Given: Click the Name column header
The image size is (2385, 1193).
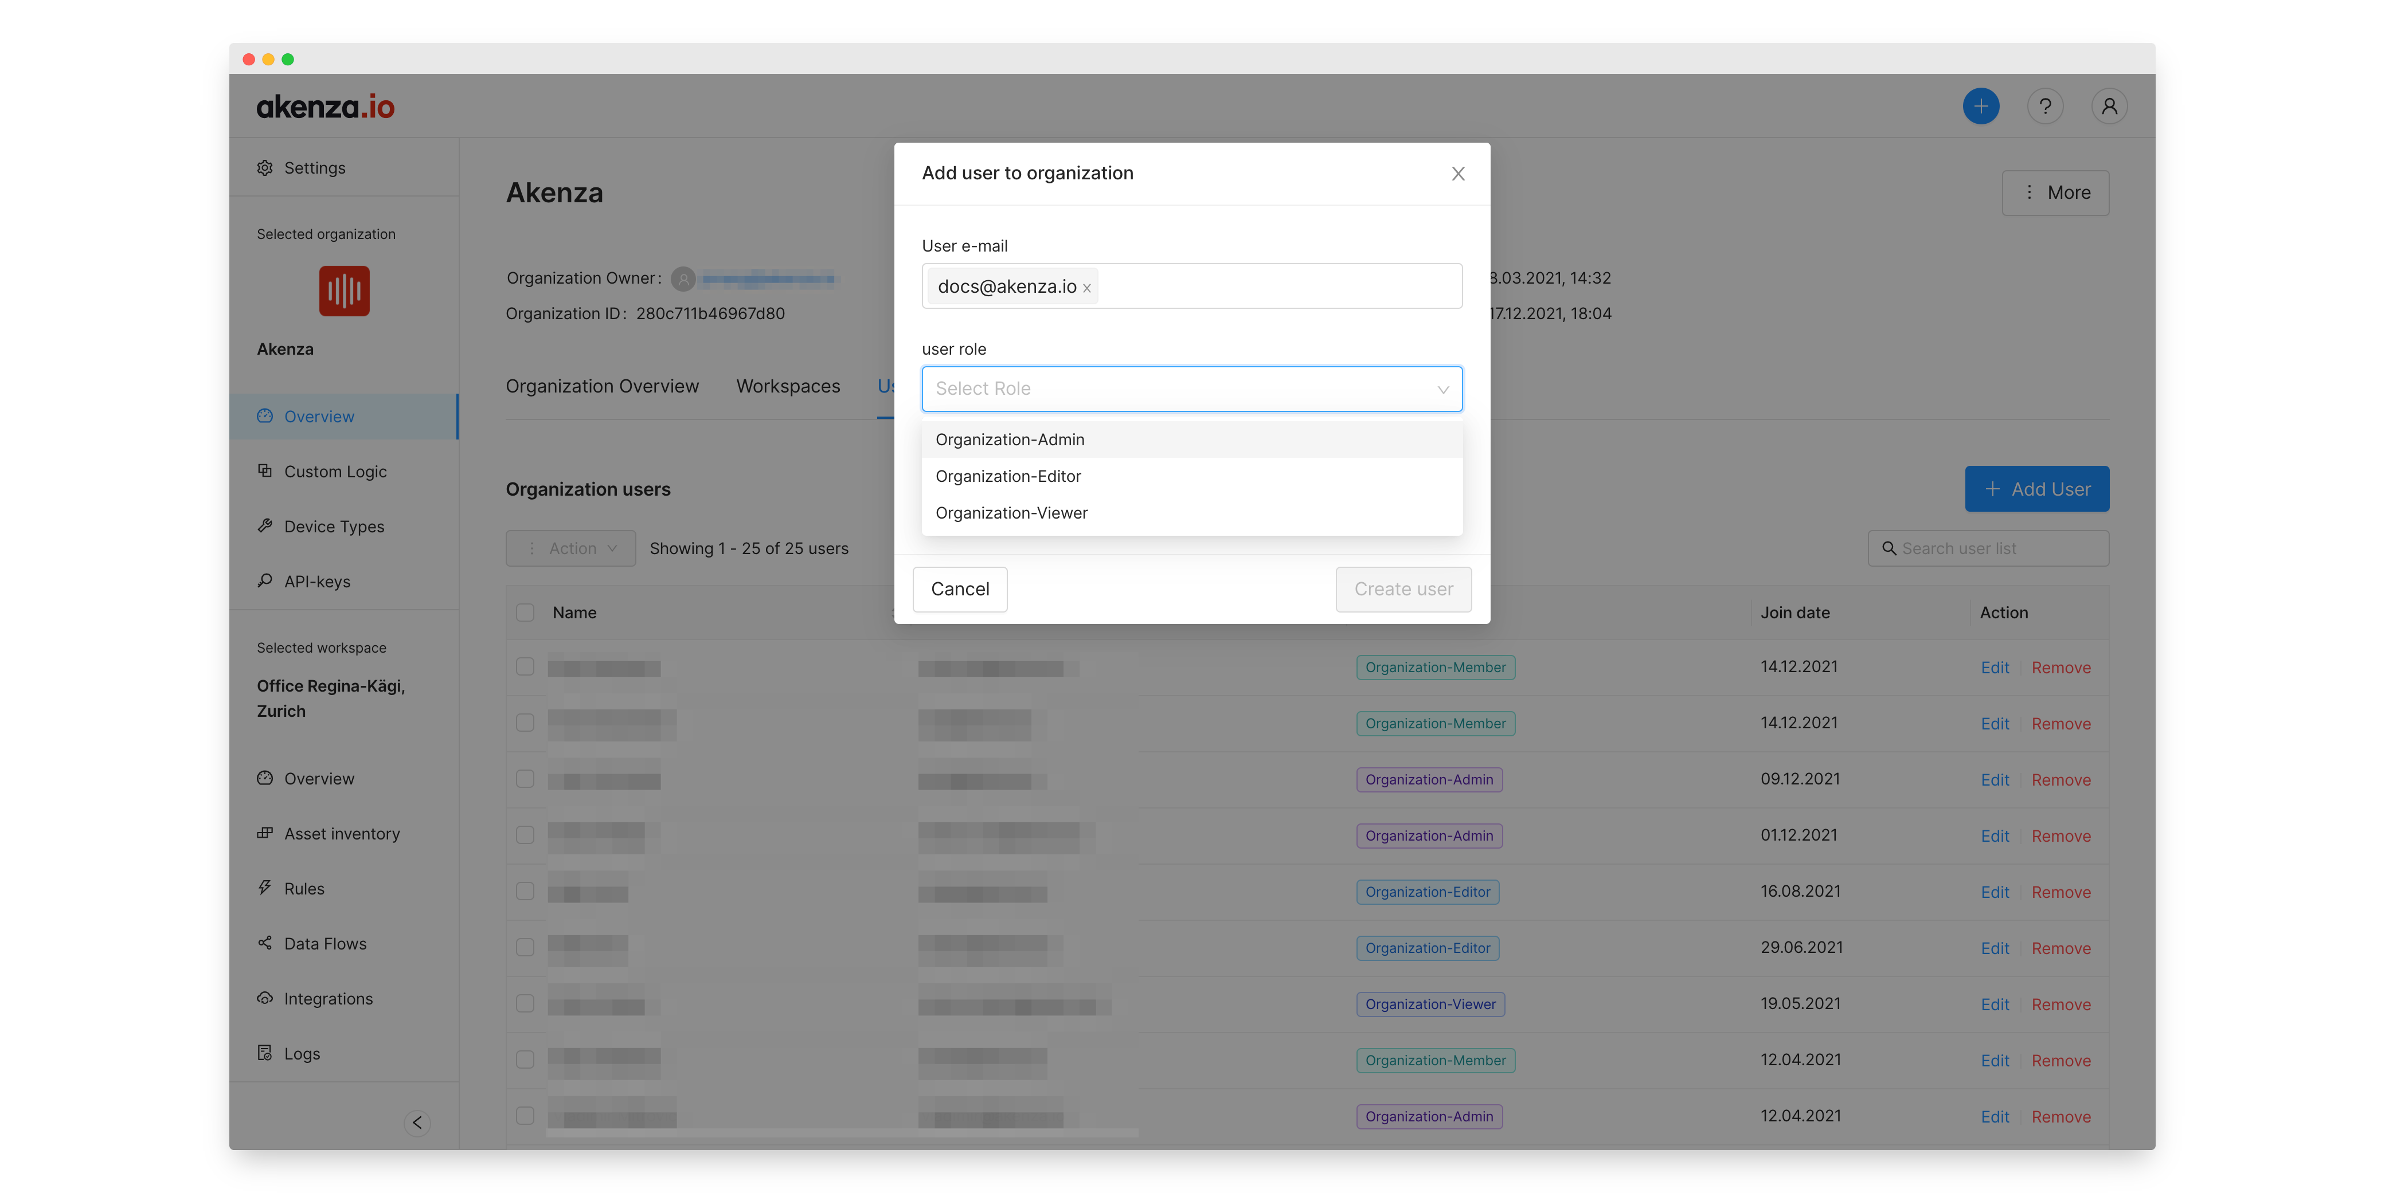Looking at the screenshot, I should tap(574, 613).
